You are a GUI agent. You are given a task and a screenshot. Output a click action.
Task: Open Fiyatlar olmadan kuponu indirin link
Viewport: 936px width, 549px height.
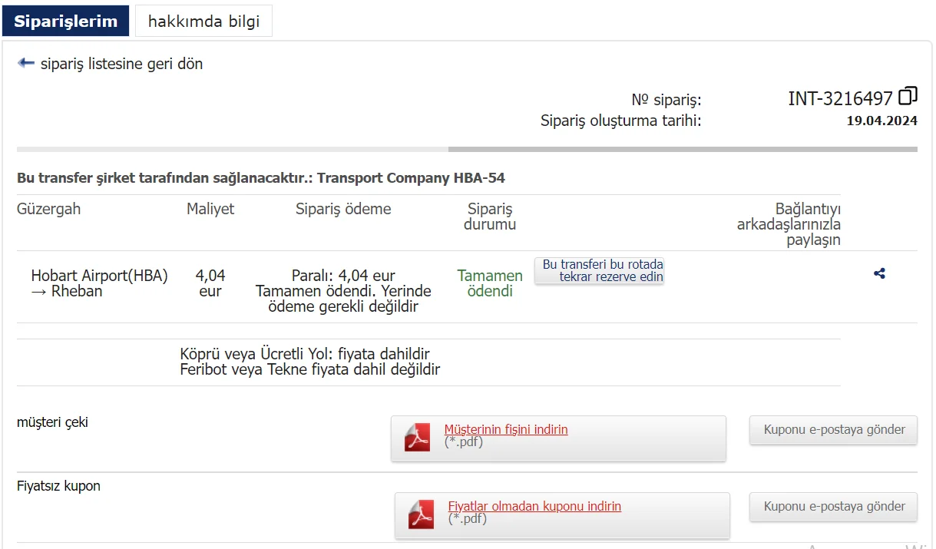point(534,506)
